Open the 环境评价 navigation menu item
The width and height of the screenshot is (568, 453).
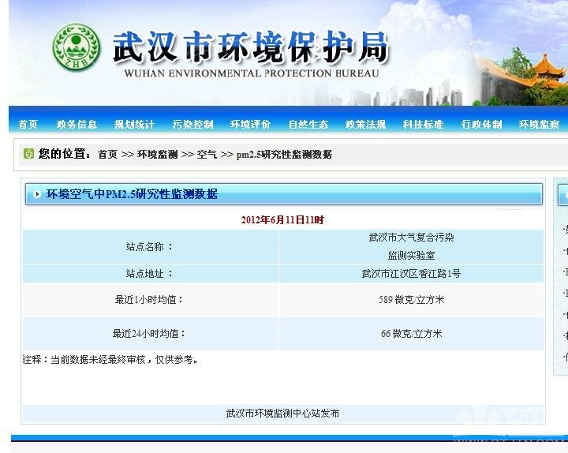(250, 125)
